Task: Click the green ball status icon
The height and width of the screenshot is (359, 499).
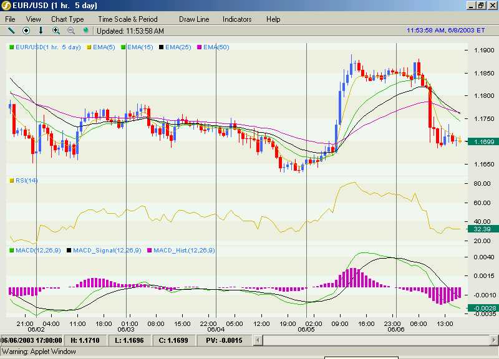Action: pyautogui.click(x=85, y=30)
